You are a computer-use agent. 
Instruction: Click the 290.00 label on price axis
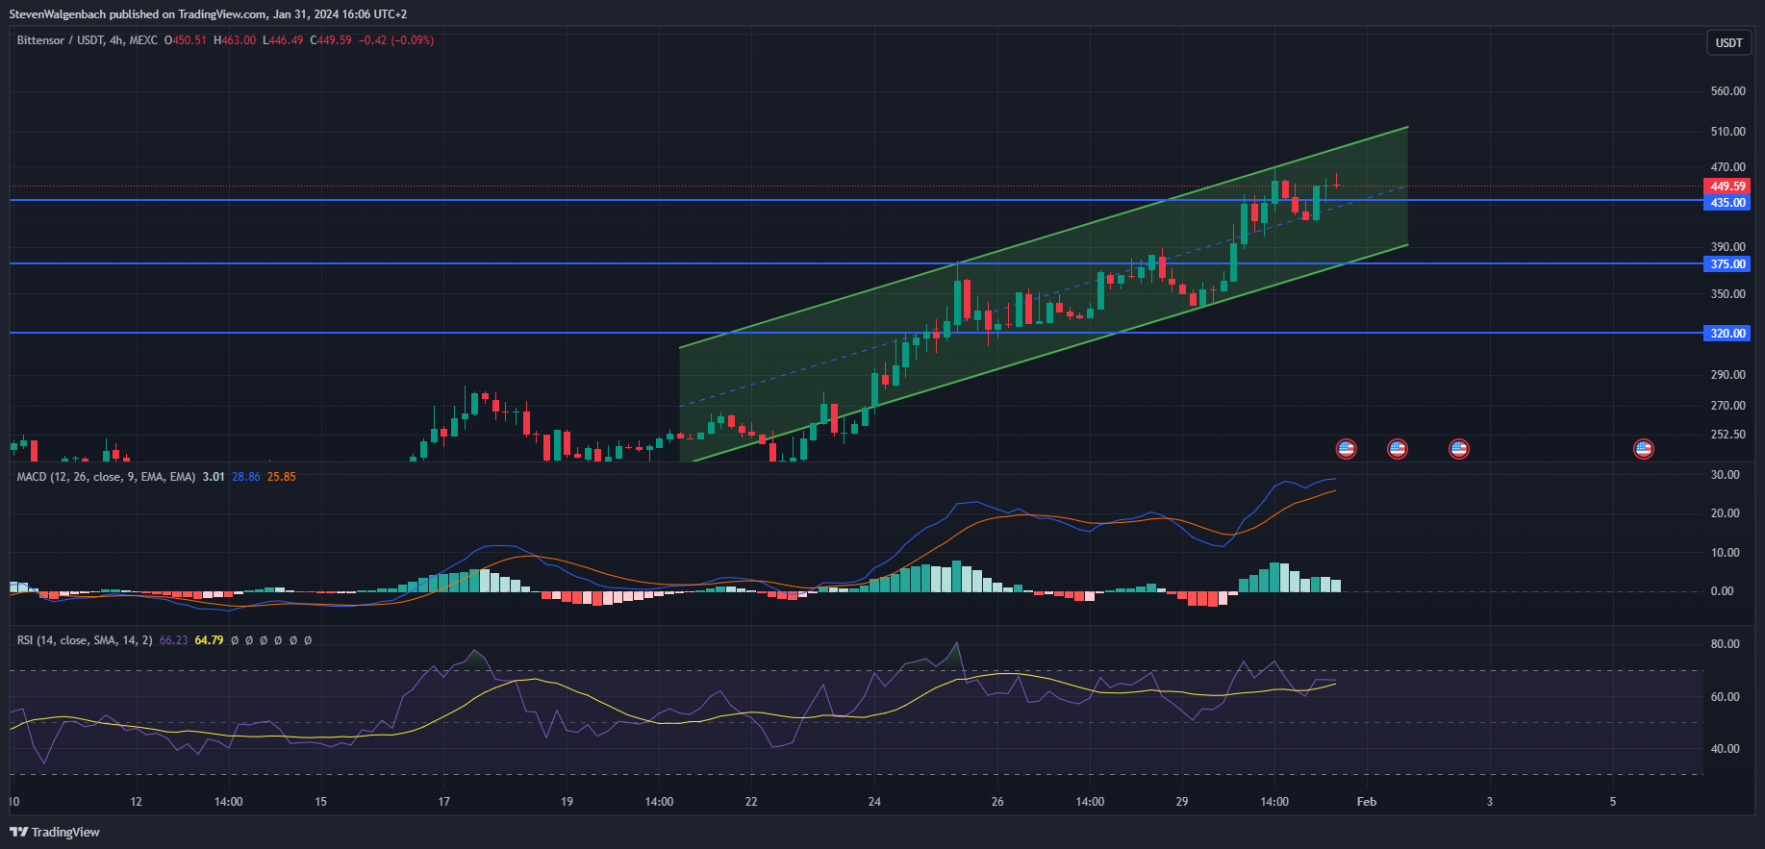pyautogui.click(x=1727, y=375)
